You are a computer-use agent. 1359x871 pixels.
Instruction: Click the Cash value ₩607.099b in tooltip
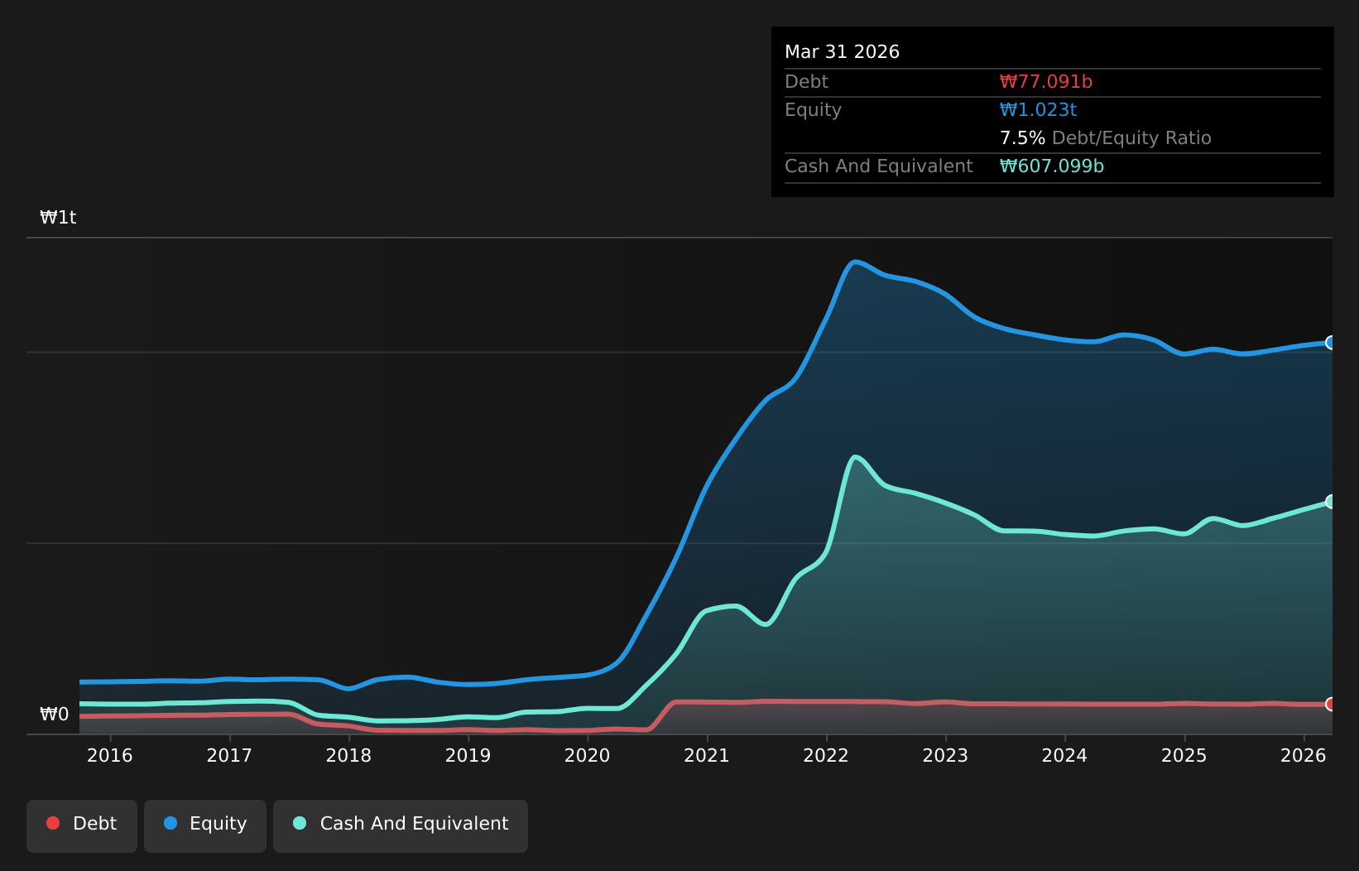[1052, 166]
